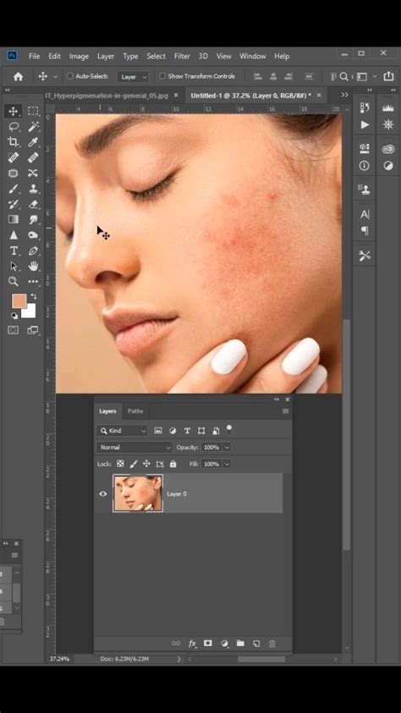
Task: Hide Layer 0 with the eye icon
Action: coord(103,494)
